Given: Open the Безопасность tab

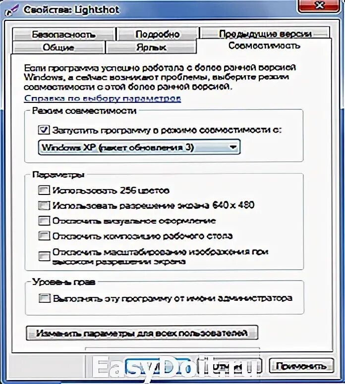Looking at the screenshot, I should [x=63, y=35].
